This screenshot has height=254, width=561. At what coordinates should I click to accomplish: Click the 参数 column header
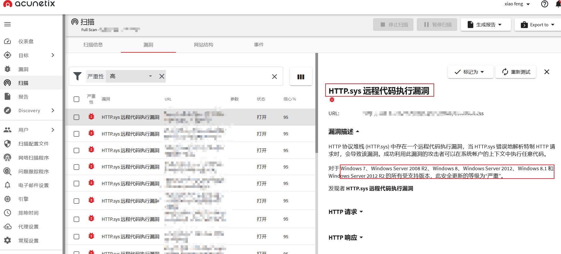click(235, 99)
